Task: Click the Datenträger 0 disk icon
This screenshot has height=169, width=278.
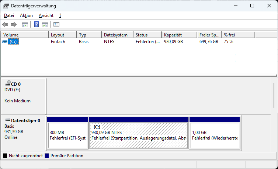Action: [x=8, y=120]
